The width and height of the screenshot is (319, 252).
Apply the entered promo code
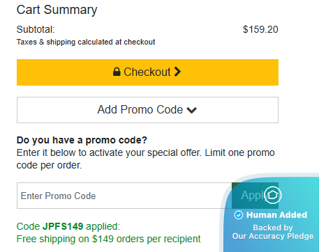point(255,196)
